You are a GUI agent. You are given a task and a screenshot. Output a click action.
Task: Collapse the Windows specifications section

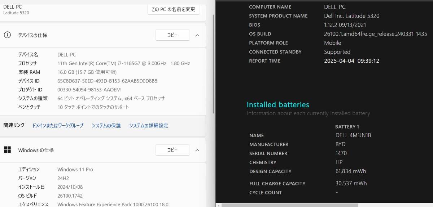point(197,150)
